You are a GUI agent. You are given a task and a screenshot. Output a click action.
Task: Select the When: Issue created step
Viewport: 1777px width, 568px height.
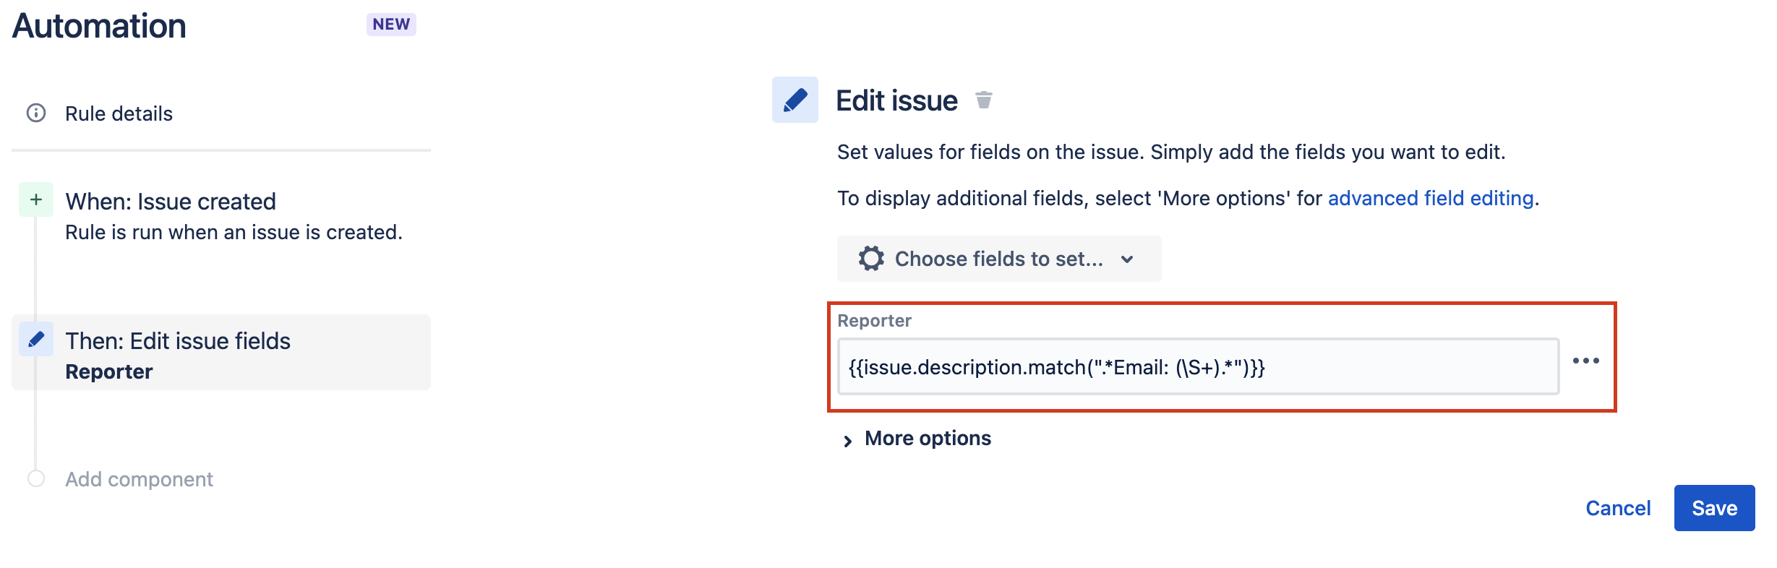pos(171,202)
